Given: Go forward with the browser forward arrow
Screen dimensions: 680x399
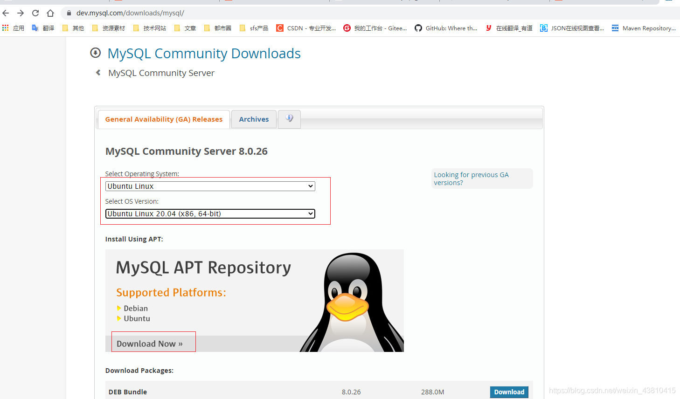Looking at the screenshot, I should pyautogui.click(x=21, y=13).
